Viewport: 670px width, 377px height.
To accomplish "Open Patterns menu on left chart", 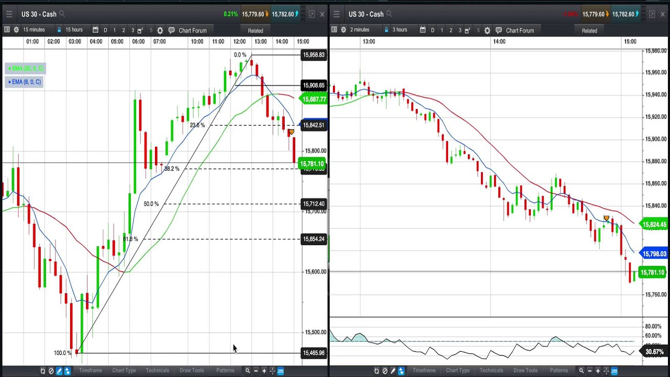I will pos(225,370).
